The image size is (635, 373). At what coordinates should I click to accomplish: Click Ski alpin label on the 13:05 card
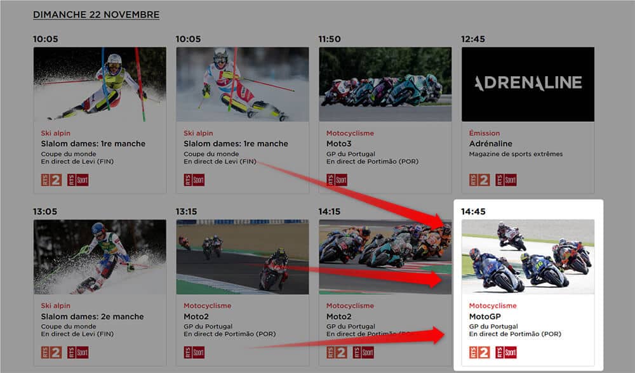pos(55,306)
